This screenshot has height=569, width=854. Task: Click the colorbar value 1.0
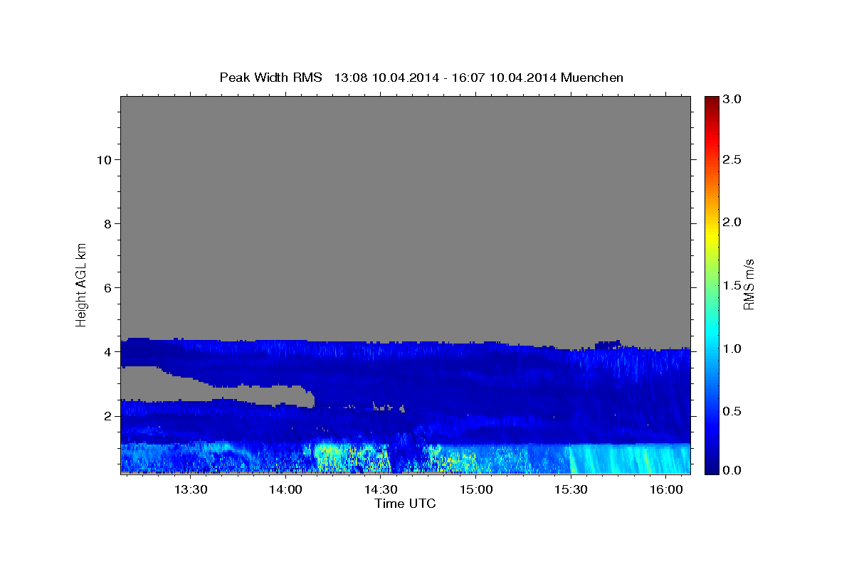click(x=732, y=349)
